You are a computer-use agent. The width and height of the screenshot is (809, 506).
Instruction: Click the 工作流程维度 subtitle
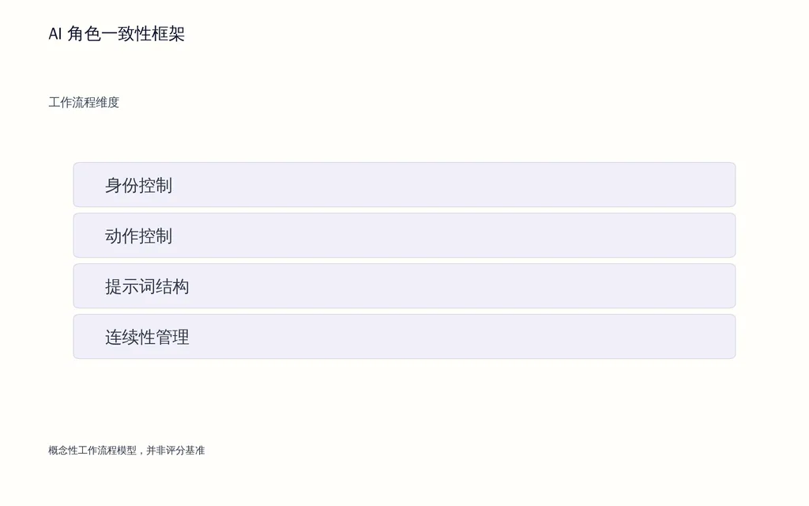click(x=84, y=102)
